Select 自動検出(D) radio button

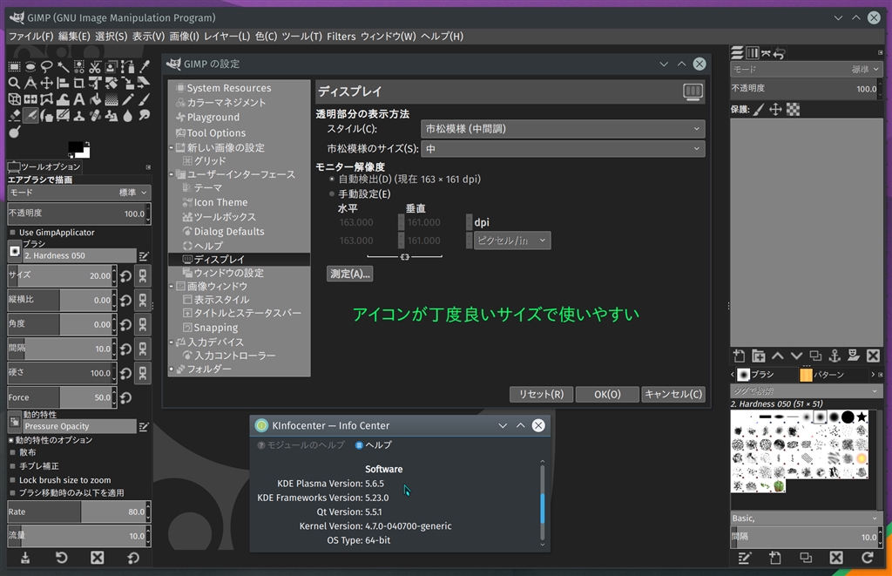pos(332,180)
